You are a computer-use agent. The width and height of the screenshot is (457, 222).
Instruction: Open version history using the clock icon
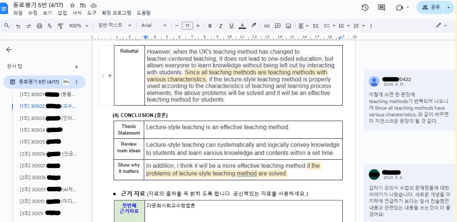click(x=365, y=7)
